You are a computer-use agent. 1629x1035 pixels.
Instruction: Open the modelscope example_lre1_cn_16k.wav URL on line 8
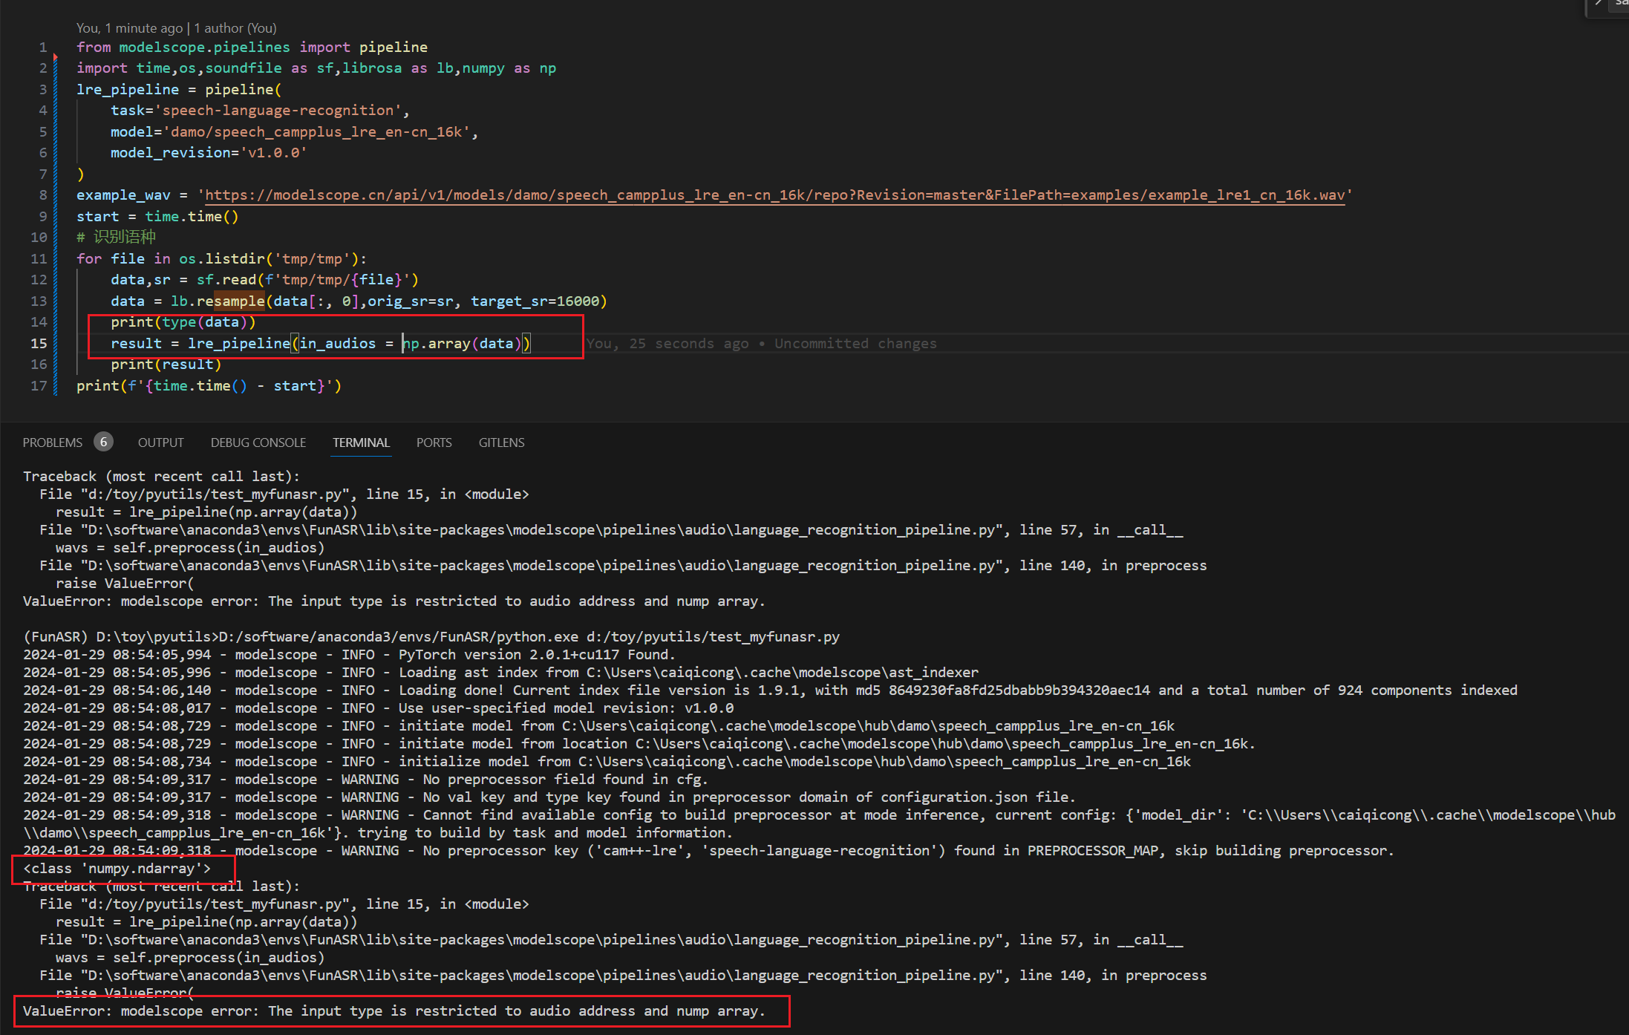(x=774, y=195)
